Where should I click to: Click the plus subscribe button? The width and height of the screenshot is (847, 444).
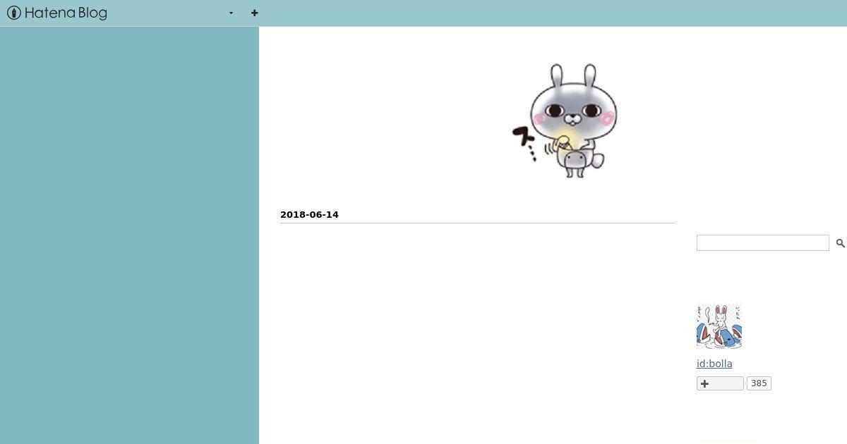coord(720,383)
